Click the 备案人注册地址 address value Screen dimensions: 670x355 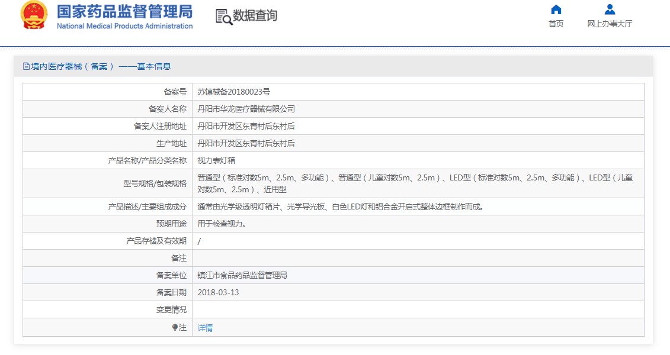[x=246, y=126]
